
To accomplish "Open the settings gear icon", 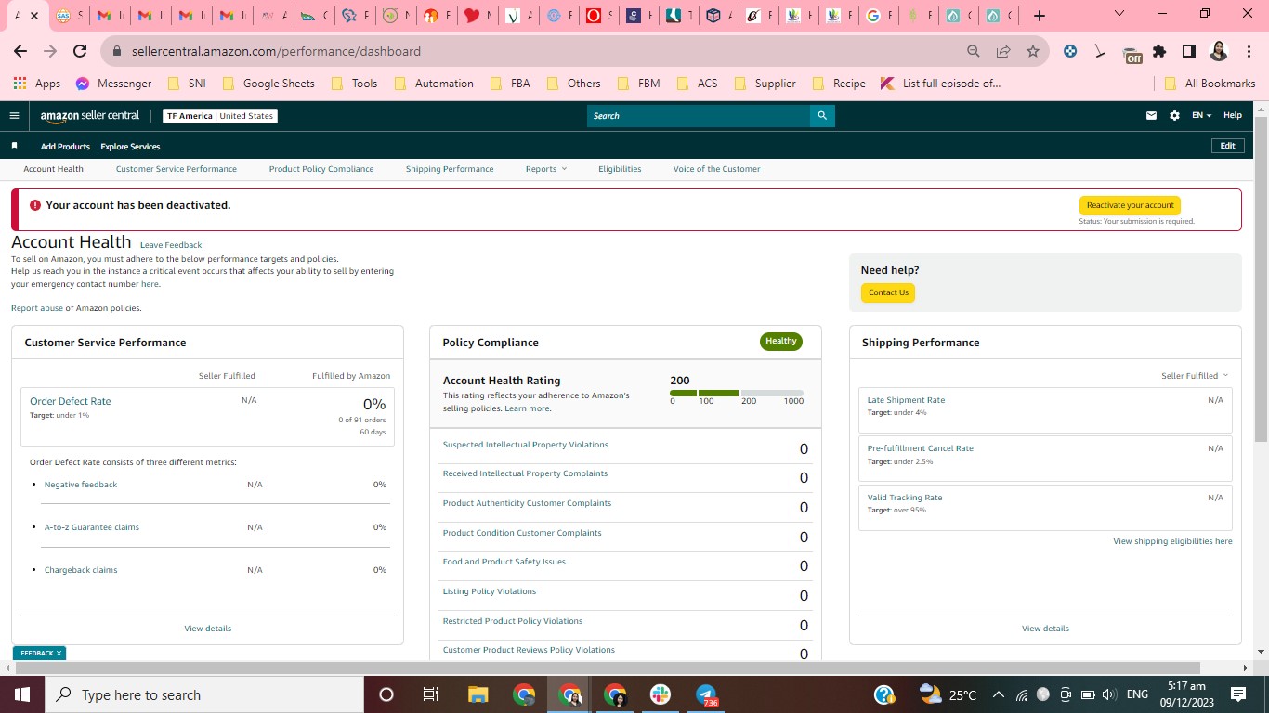I will pos(1174,116).
